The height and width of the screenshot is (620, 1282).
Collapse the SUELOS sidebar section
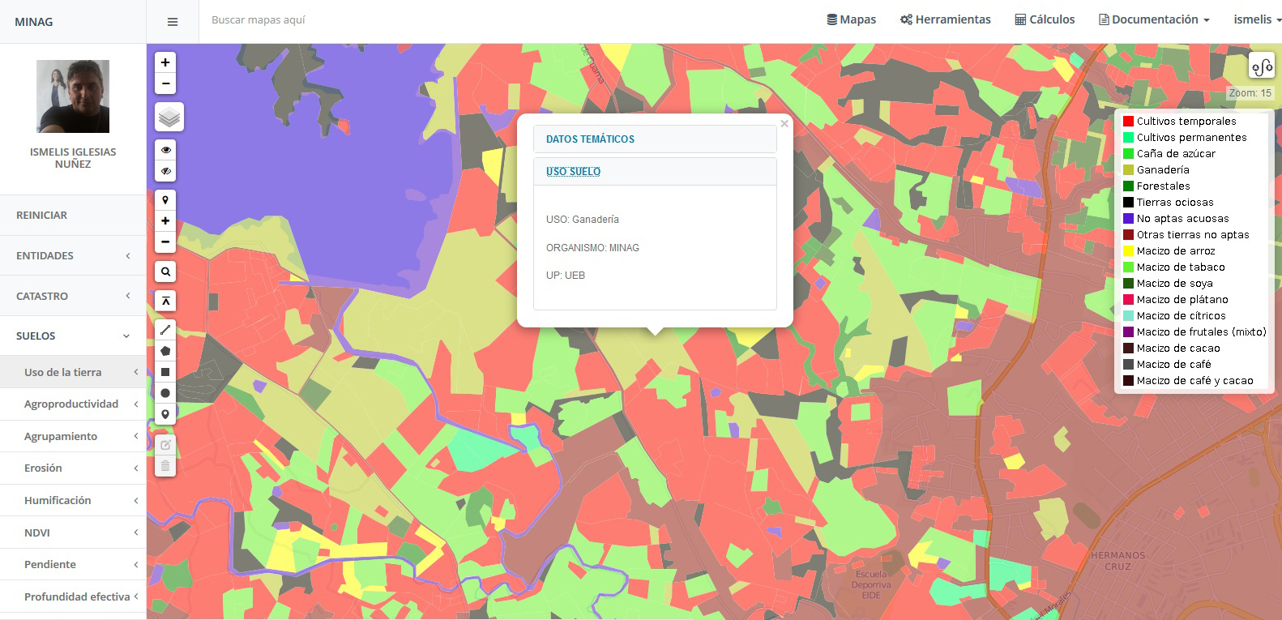point(73,336)
